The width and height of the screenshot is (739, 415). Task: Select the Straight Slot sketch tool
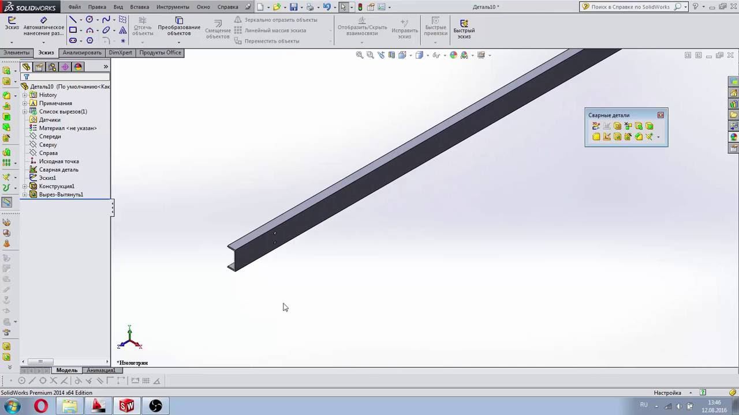(73, 40)
